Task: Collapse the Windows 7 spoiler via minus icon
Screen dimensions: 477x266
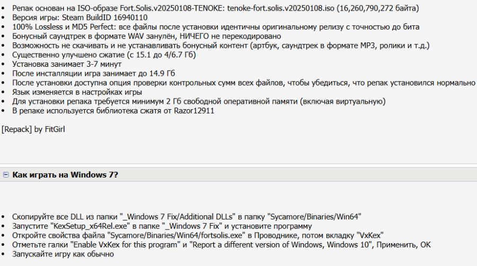Action: (6, 175)
